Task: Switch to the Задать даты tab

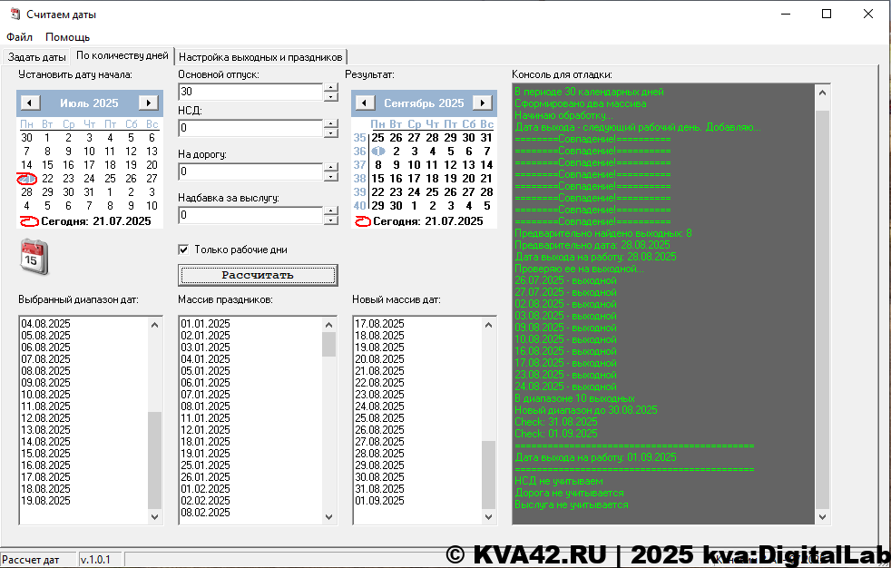Action: (37, 57)
